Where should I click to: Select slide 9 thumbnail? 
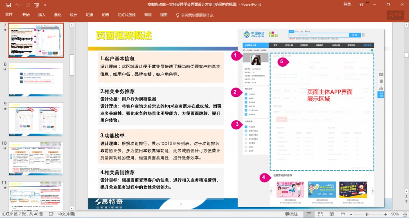(36, 119)
